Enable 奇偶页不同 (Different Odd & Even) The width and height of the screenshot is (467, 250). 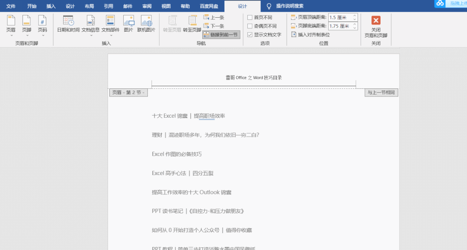click(250, 26)
